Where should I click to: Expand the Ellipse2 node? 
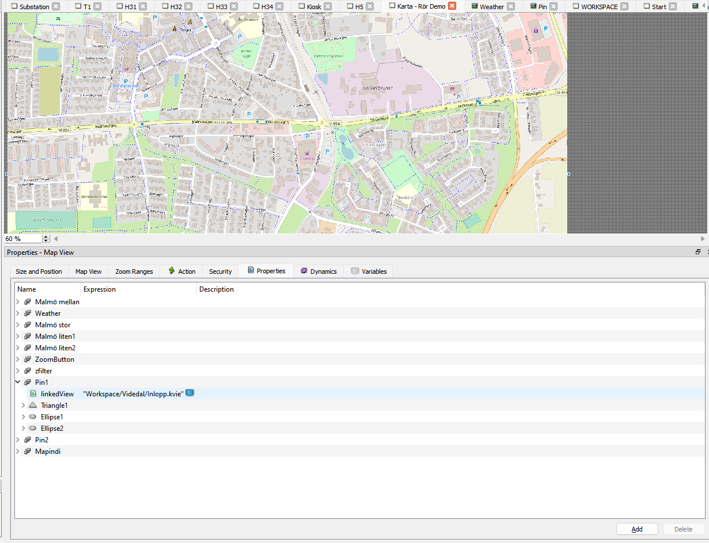click(24, 429)
